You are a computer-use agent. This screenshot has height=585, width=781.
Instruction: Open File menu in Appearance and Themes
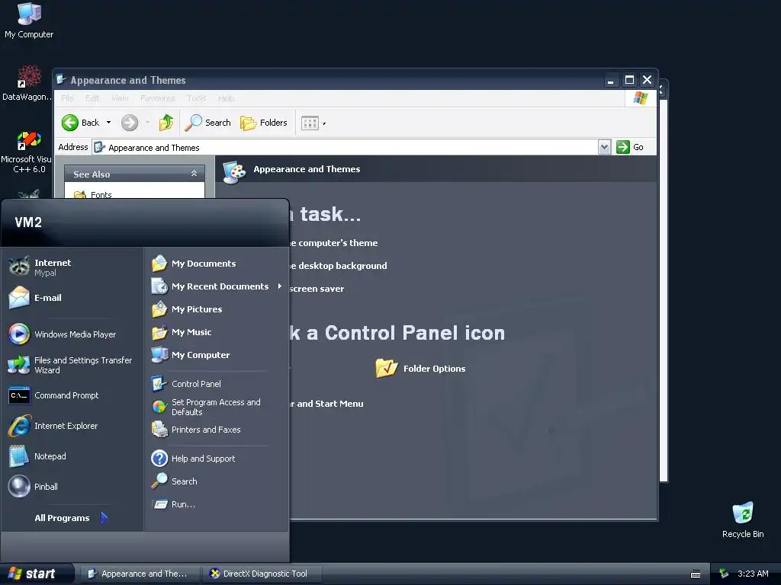[x=67, y=98]
